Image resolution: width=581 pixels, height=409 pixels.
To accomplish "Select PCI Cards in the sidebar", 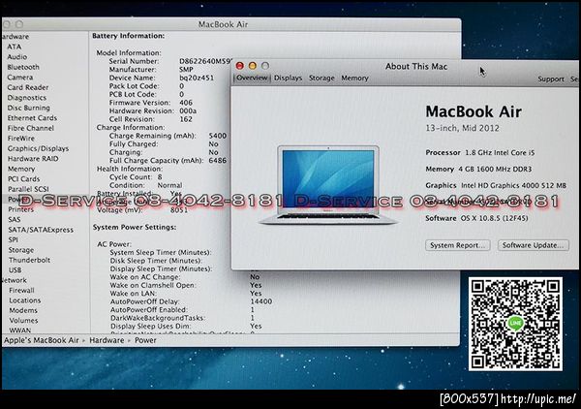I will tap(23, 178).
